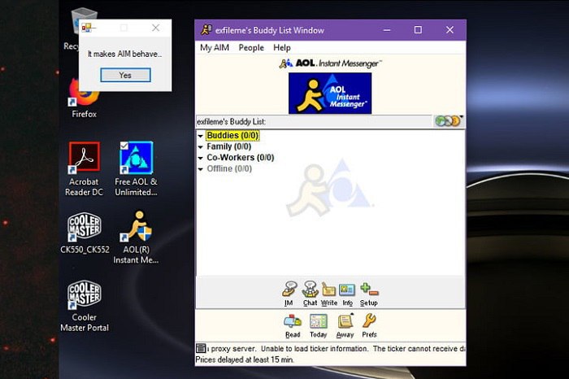This screenshot has width=569, height=379.
Task: Click the ticker icon in status bar
Action: (201, 349)
